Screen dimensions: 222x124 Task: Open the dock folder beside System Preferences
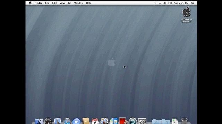click(156, 122)
